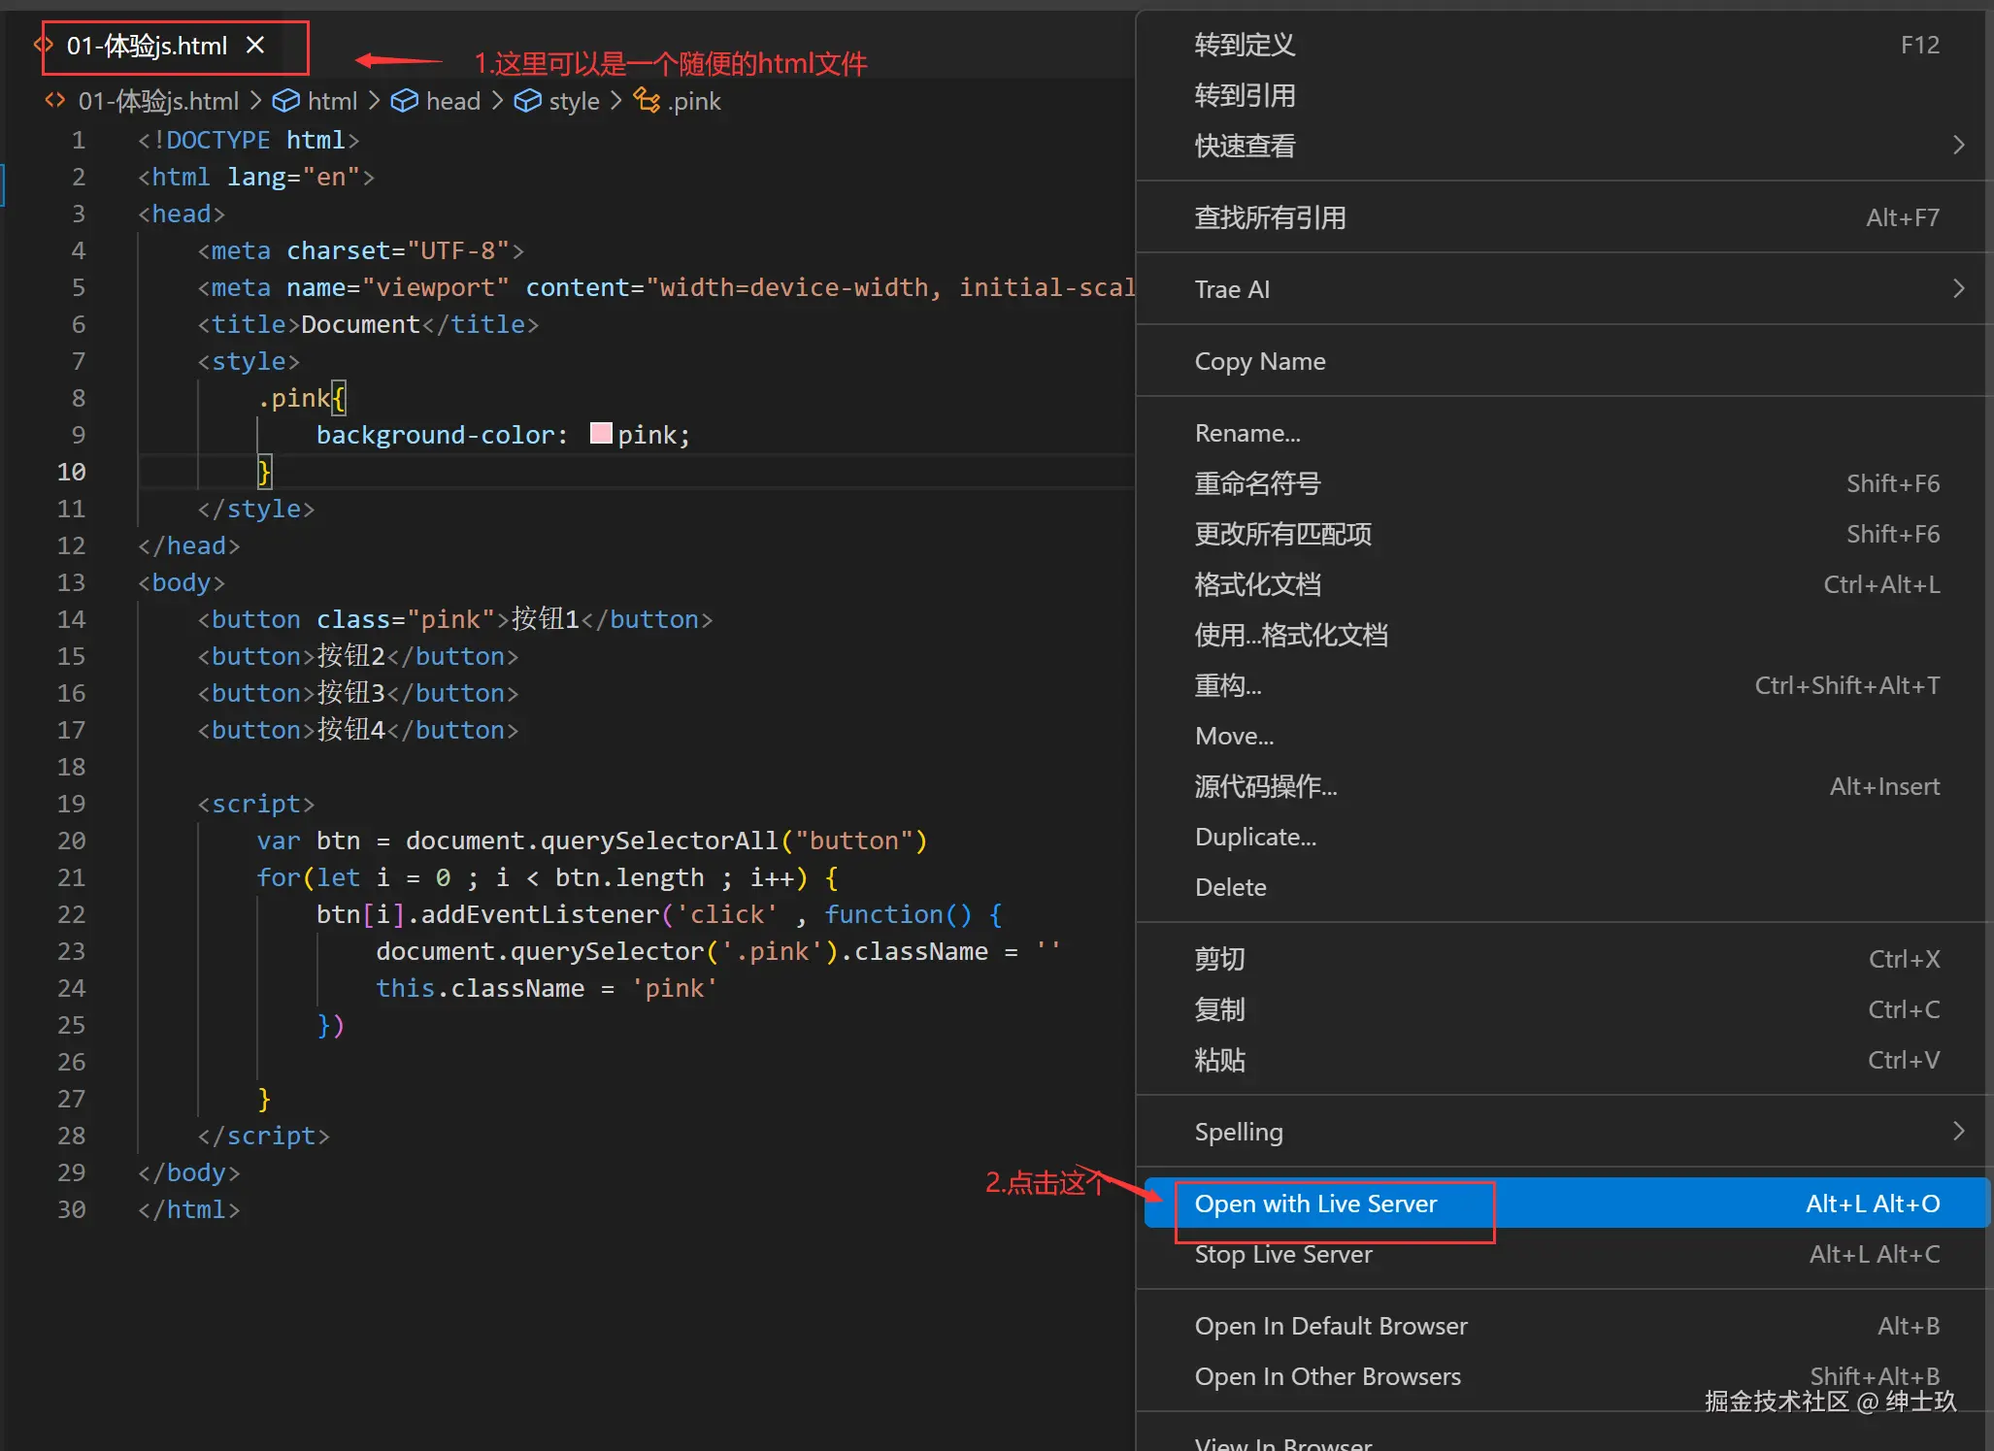Click the style symbol icon in breadcrumb
The image size is (1994, 1451).
(x=527, y=101)
